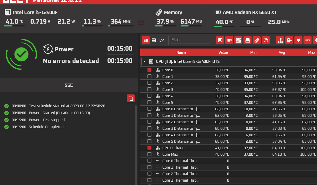Click the Core 2 Distance to Tj... row label
The width and height of the screenshot is (317, 185).
tap(181, 122)
